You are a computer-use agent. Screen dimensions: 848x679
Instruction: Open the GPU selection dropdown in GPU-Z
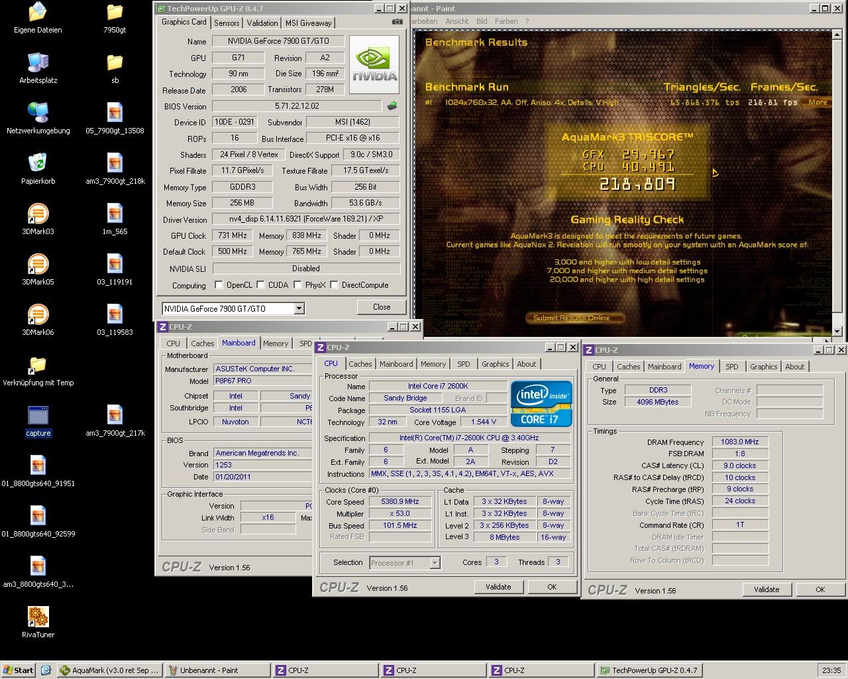point(299,308)
